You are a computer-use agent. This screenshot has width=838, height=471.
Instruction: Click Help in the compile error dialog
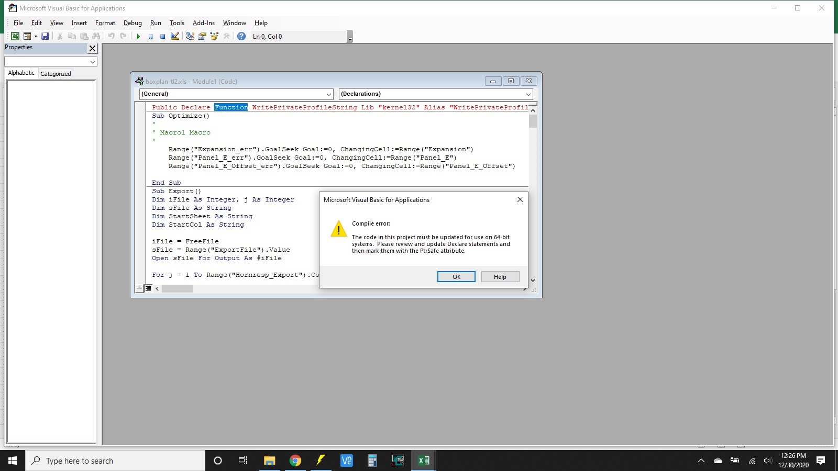500,277
